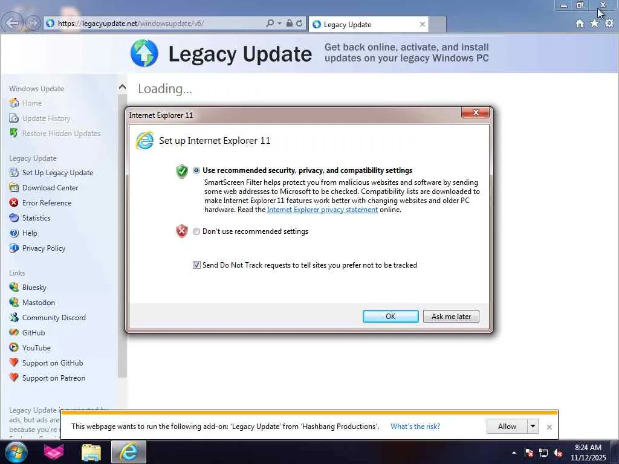Click the Legacy Update globe logo
Viewport: 619px width, 464px height.
[x=144, y=53]
